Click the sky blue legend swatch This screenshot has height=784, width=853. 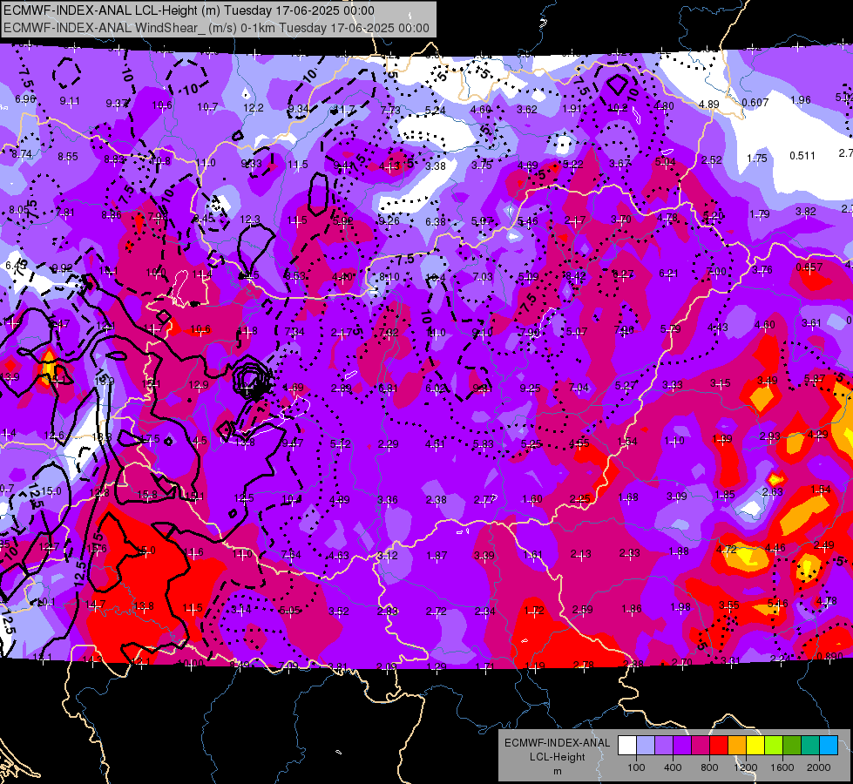(829, 746)
